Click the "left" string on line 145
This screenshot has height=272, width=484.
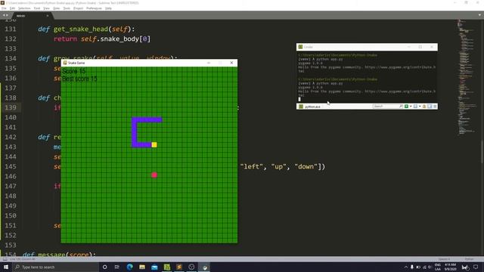point(252,166)
